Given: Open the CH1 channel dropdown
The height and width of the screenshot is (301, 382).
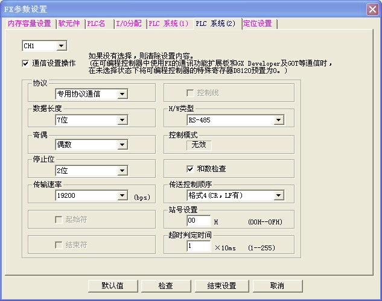Looking at the screenshot, I should pos(62,46).
